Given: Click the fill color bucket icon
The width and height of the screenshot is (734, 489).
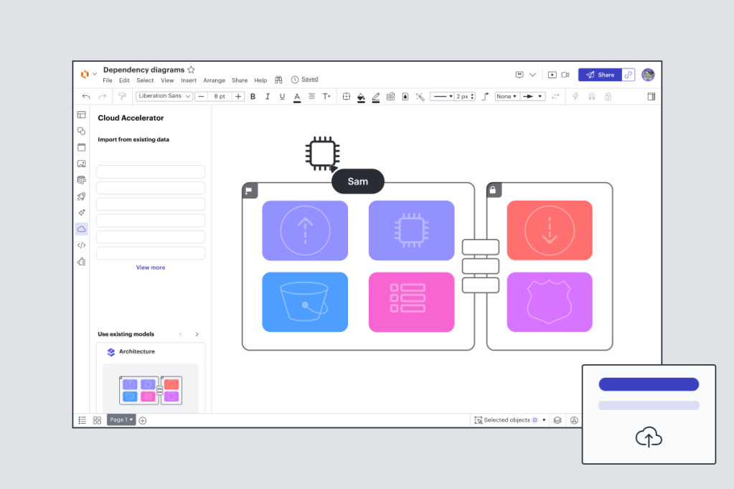Looking at the screenshot, I should click(361, 97).
